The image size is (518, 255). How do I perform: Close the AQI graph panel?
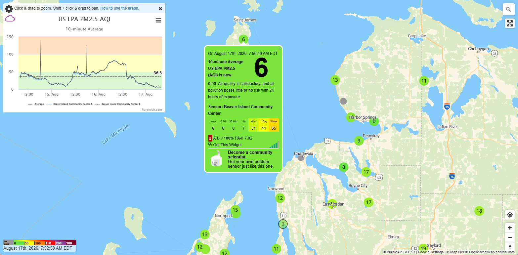click(160, 9)
